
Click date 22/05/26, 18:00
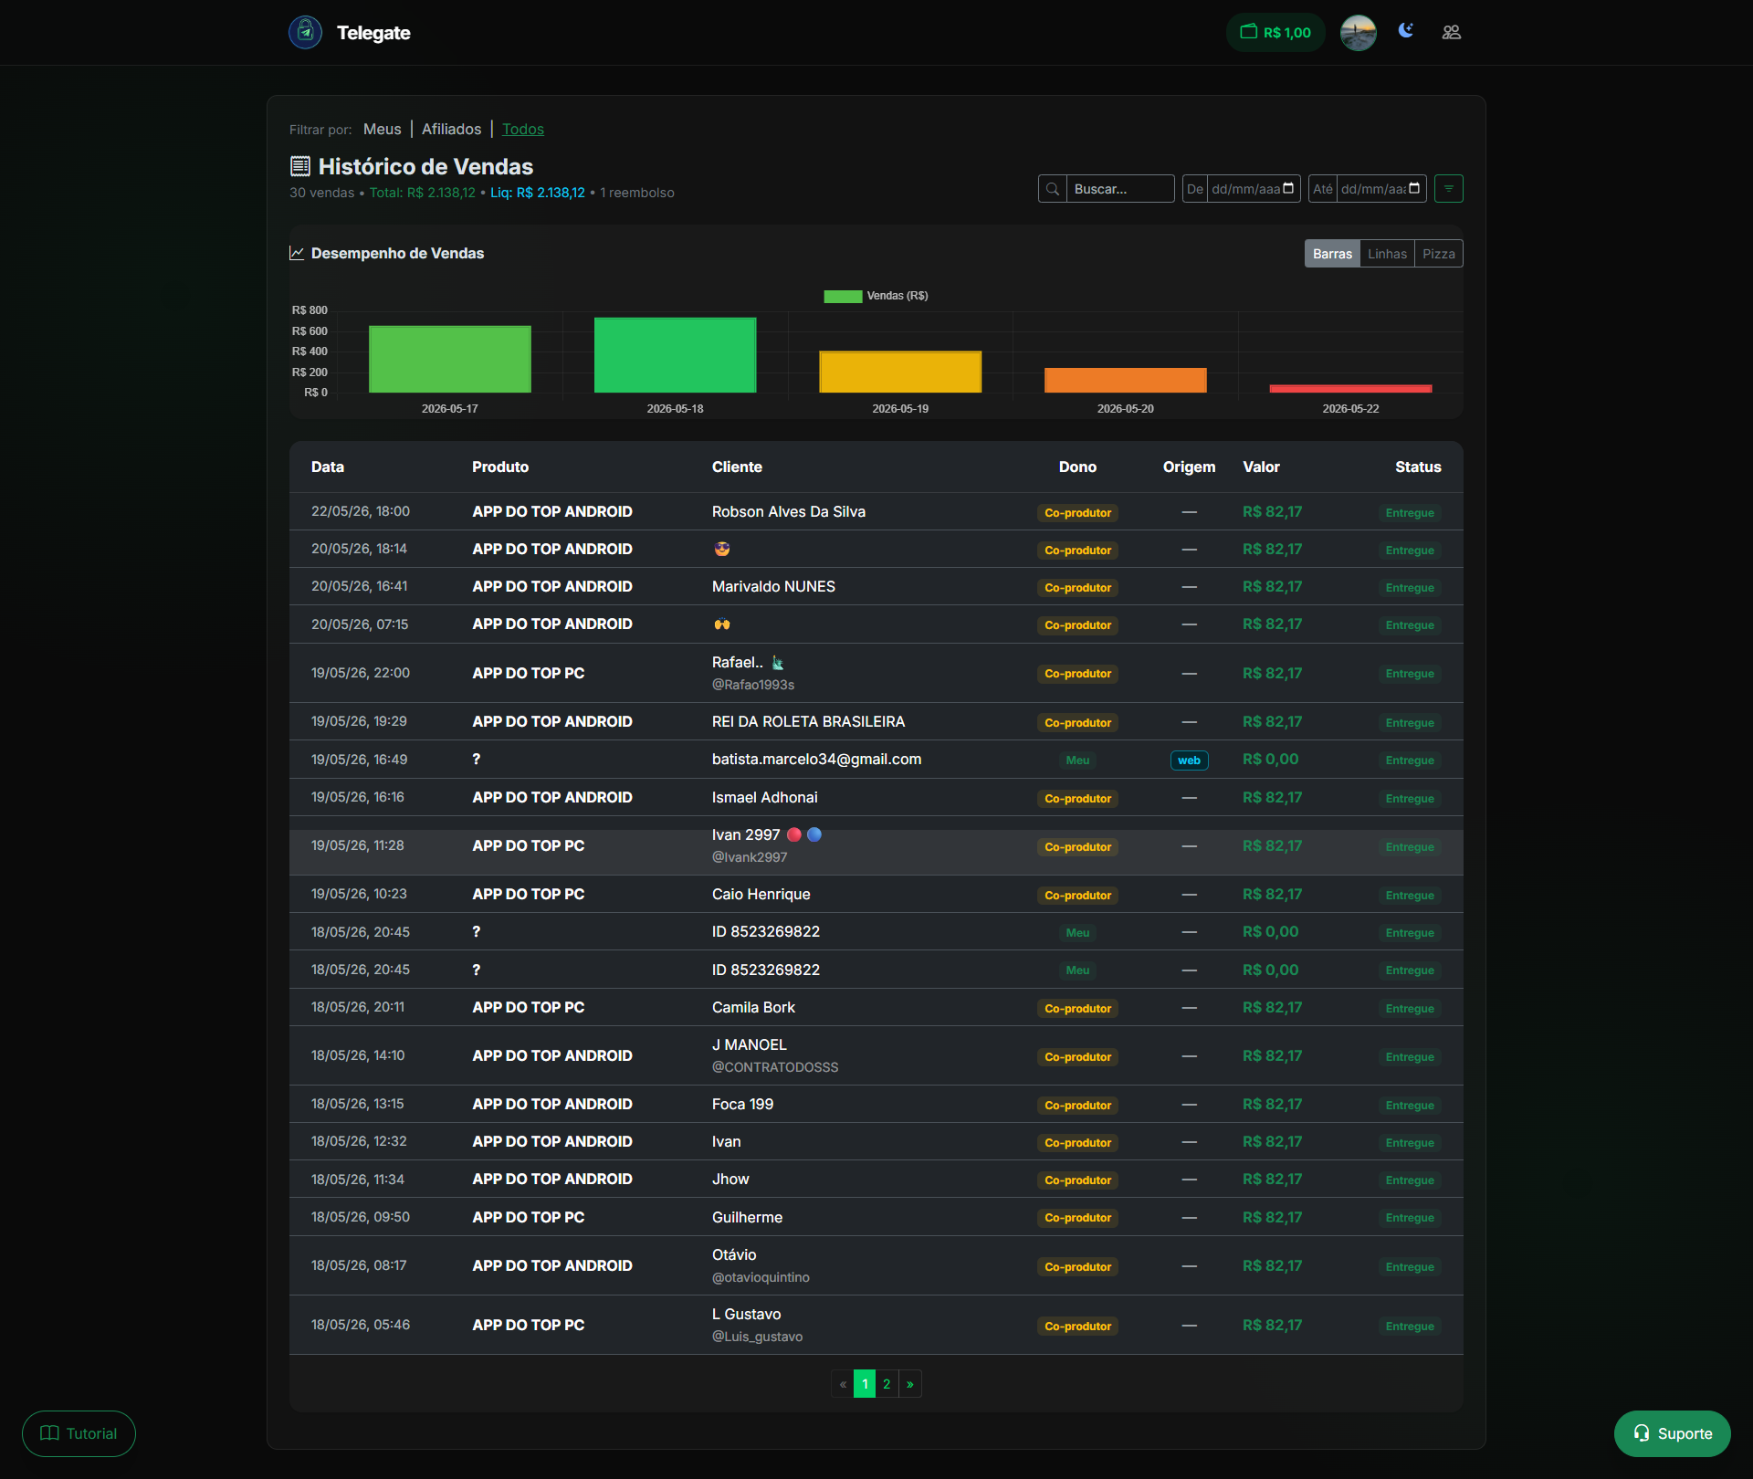(360, 511)
